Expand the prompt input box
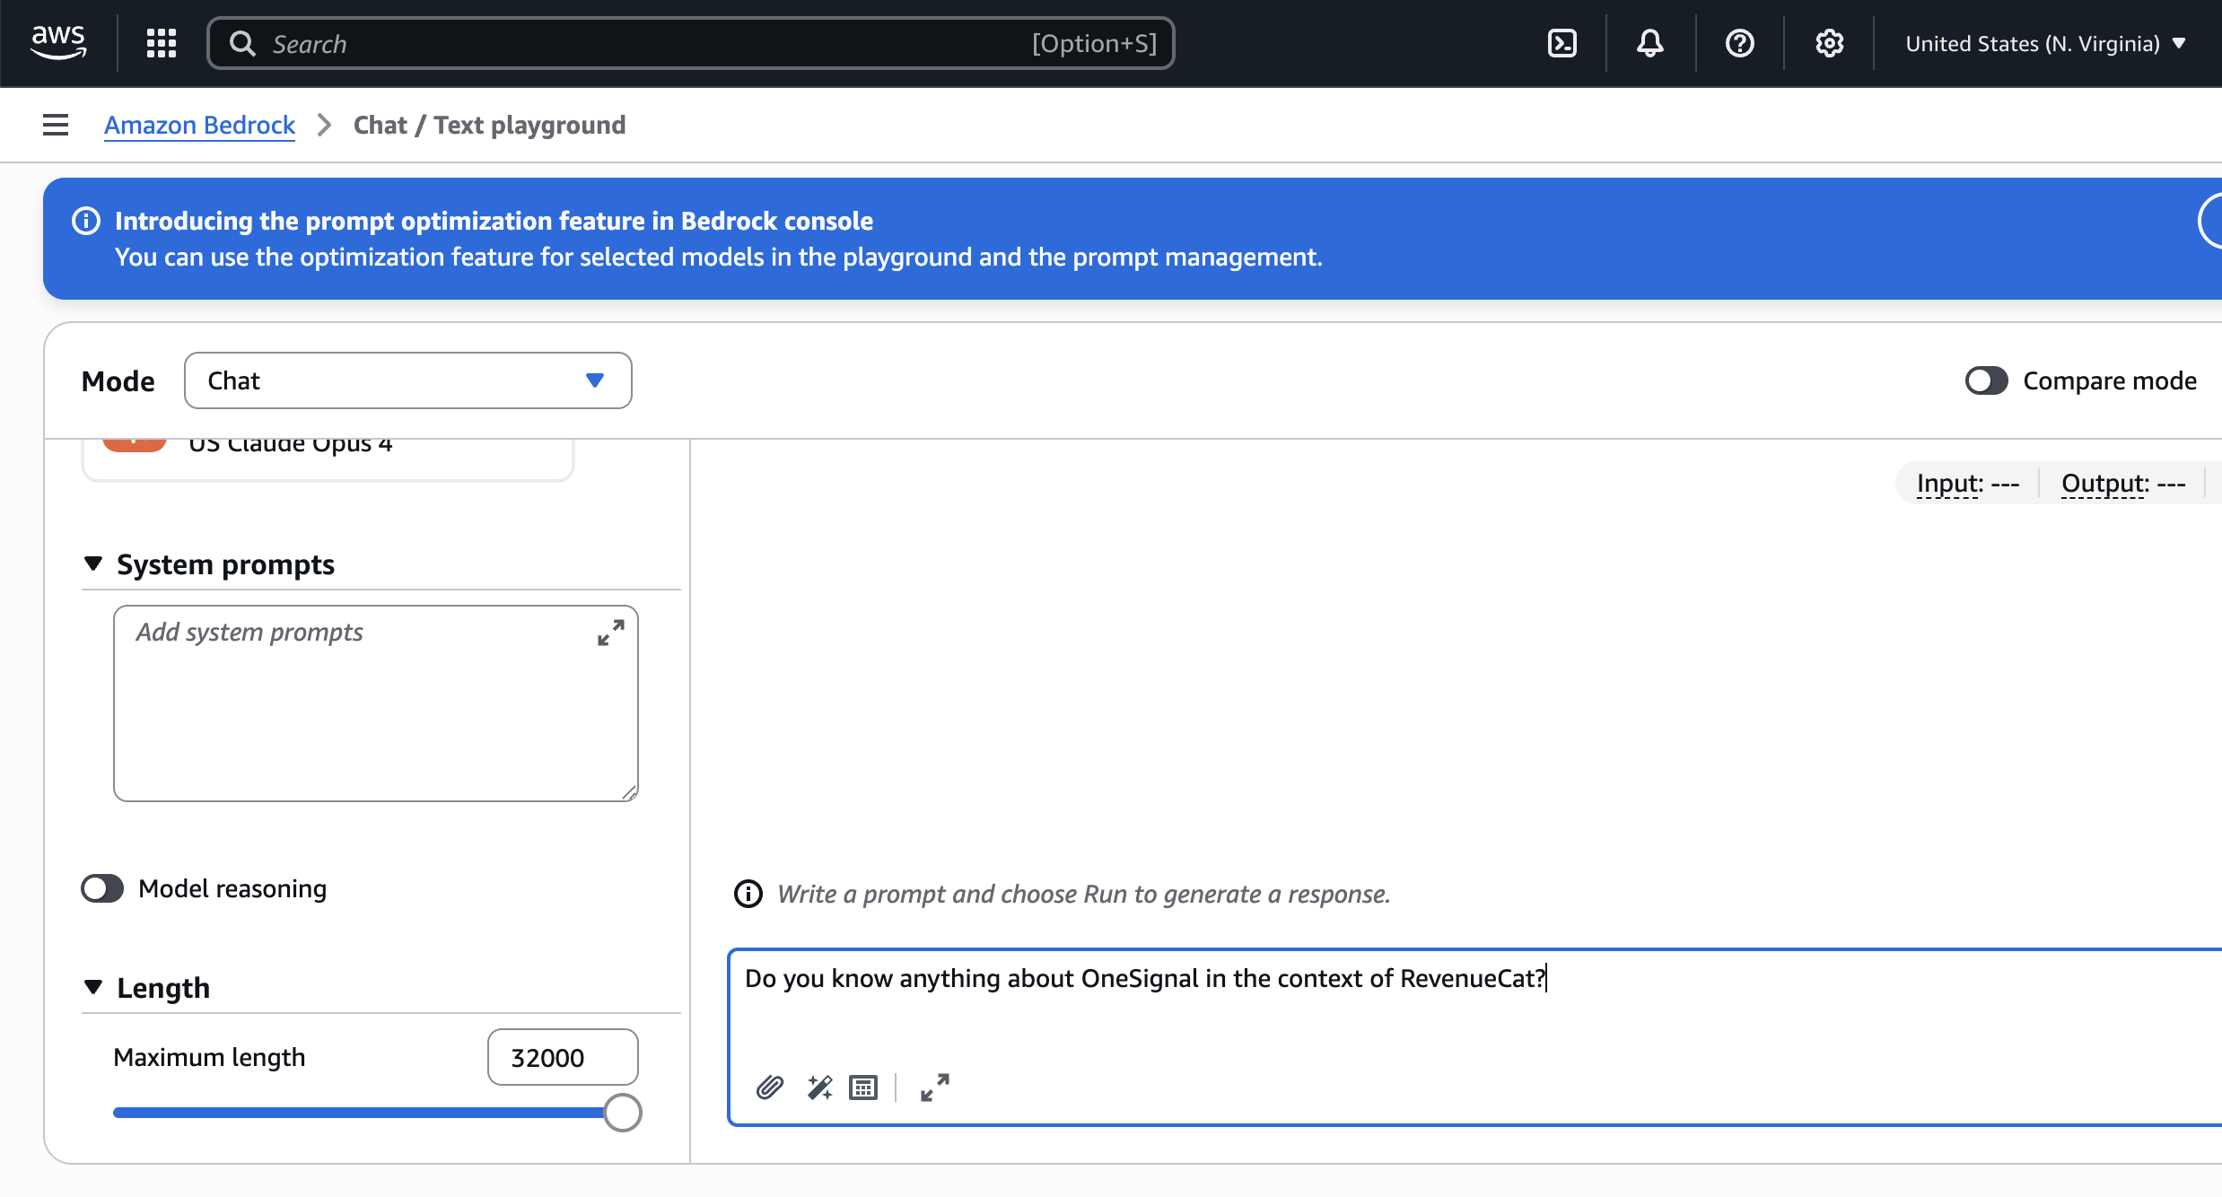This screenshot has width=2222, height=1197. coord(935,1088)
